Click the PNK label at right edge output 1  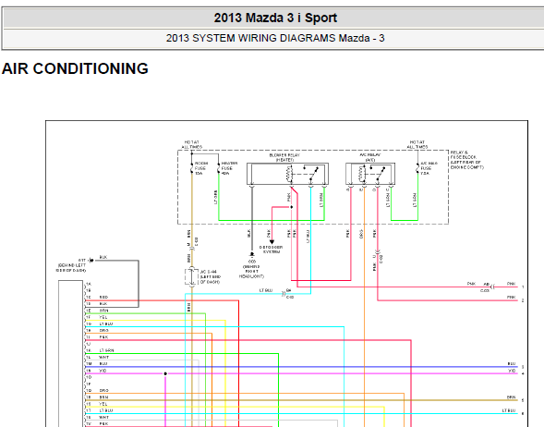point(511,284)
